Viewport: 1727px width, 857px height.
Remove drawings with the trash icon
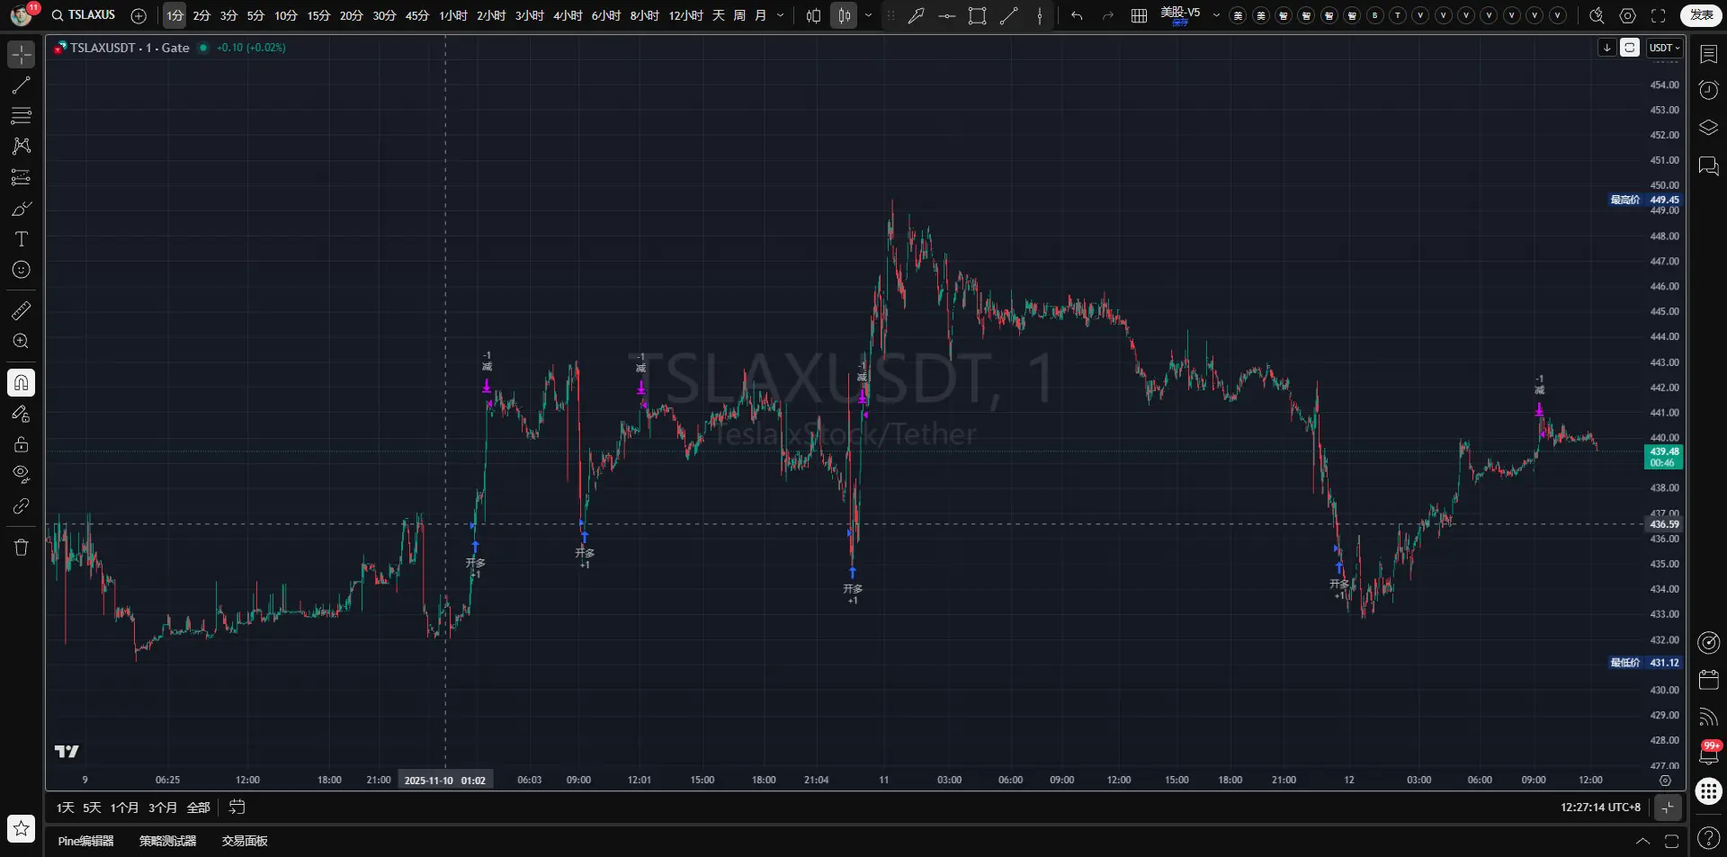[22, 547]
